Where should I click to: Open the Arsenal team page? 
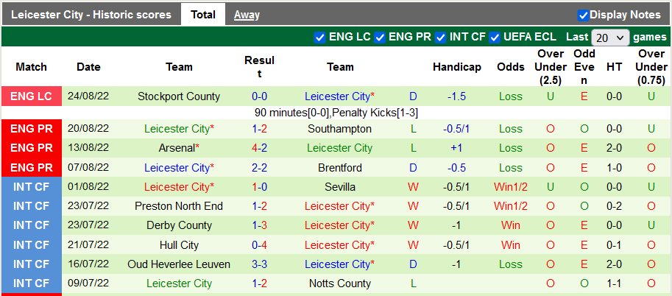(179, 148)
